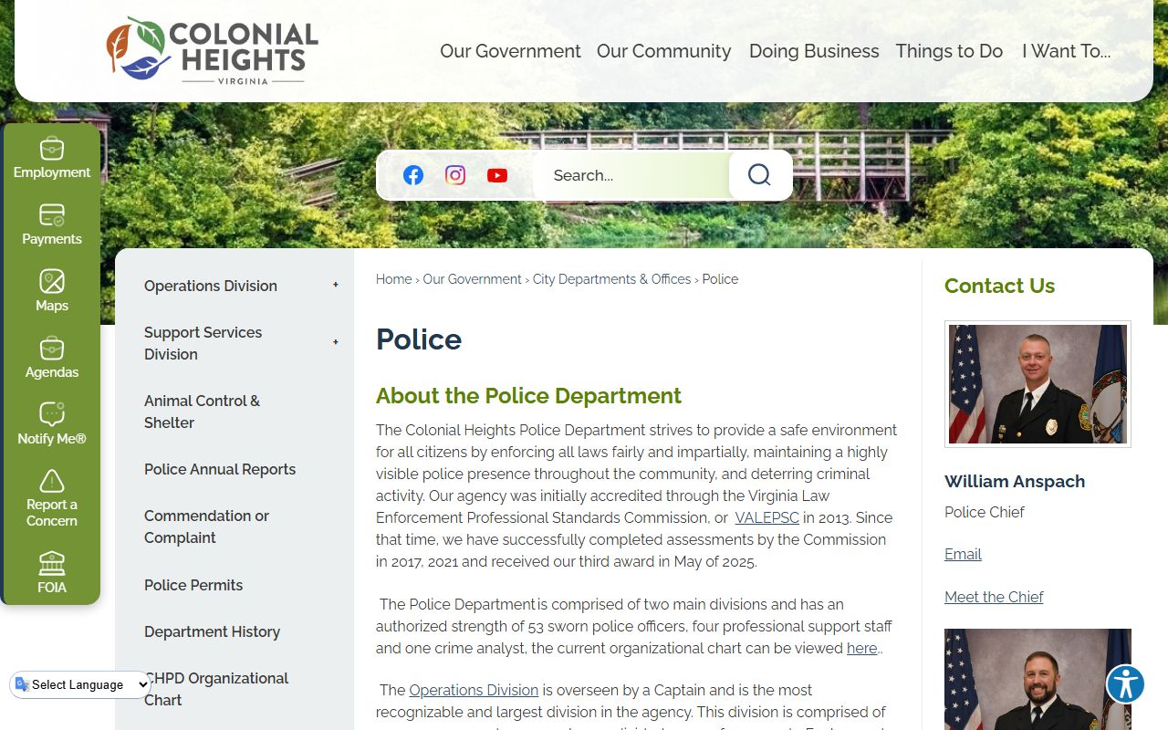Click the organizational chart 'here' link
1168x730 pixels.
tap(861, 648)
